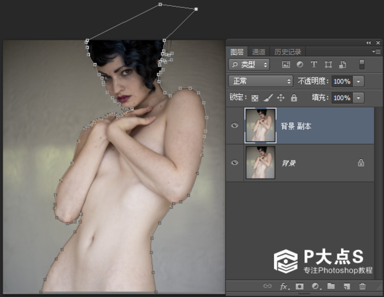Screen dimensions: 384x297
Task: Hide the 背景 副本 layer
Action: [x=234, y=125]
